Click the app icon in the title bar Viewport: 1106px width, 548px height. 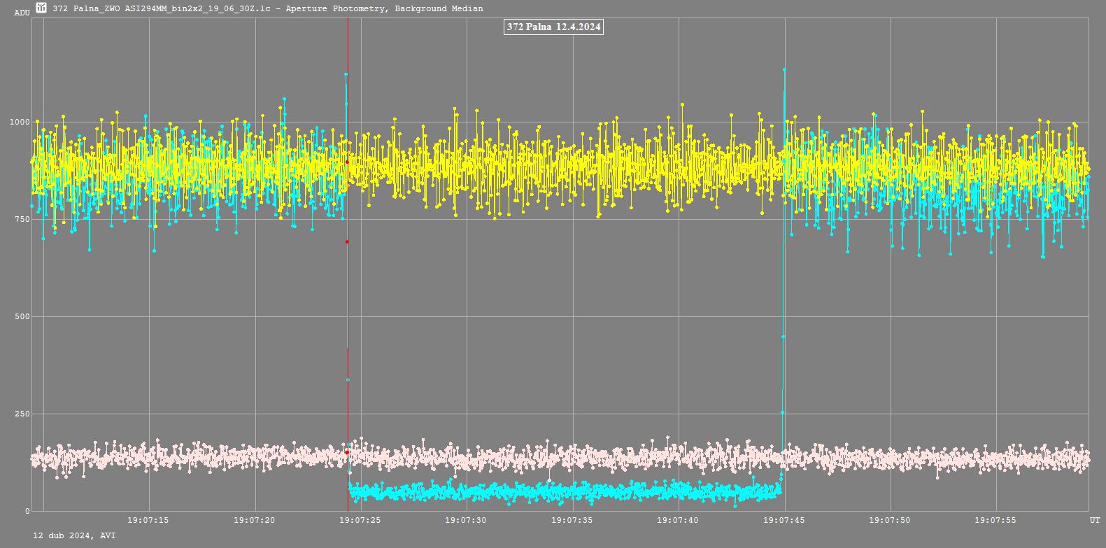point(41,8)
